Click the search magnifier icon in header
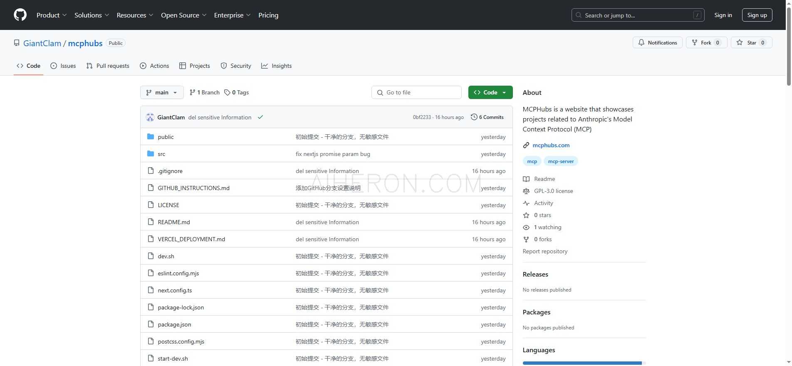The height and width of the screenshot is (366, 792). (x=579, y=15)
